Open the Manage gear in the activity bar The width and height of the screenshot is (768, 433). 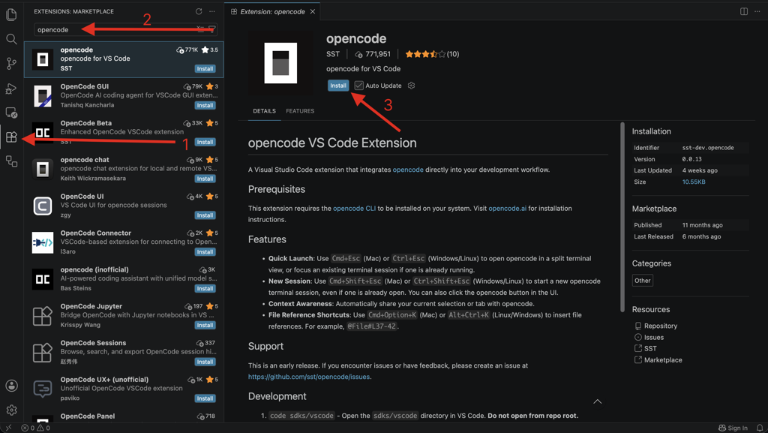11,410
